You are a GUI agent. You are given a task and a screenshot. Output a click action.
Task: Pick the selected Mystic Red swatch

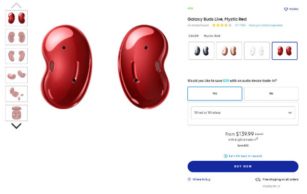click(x=284, y=51)
